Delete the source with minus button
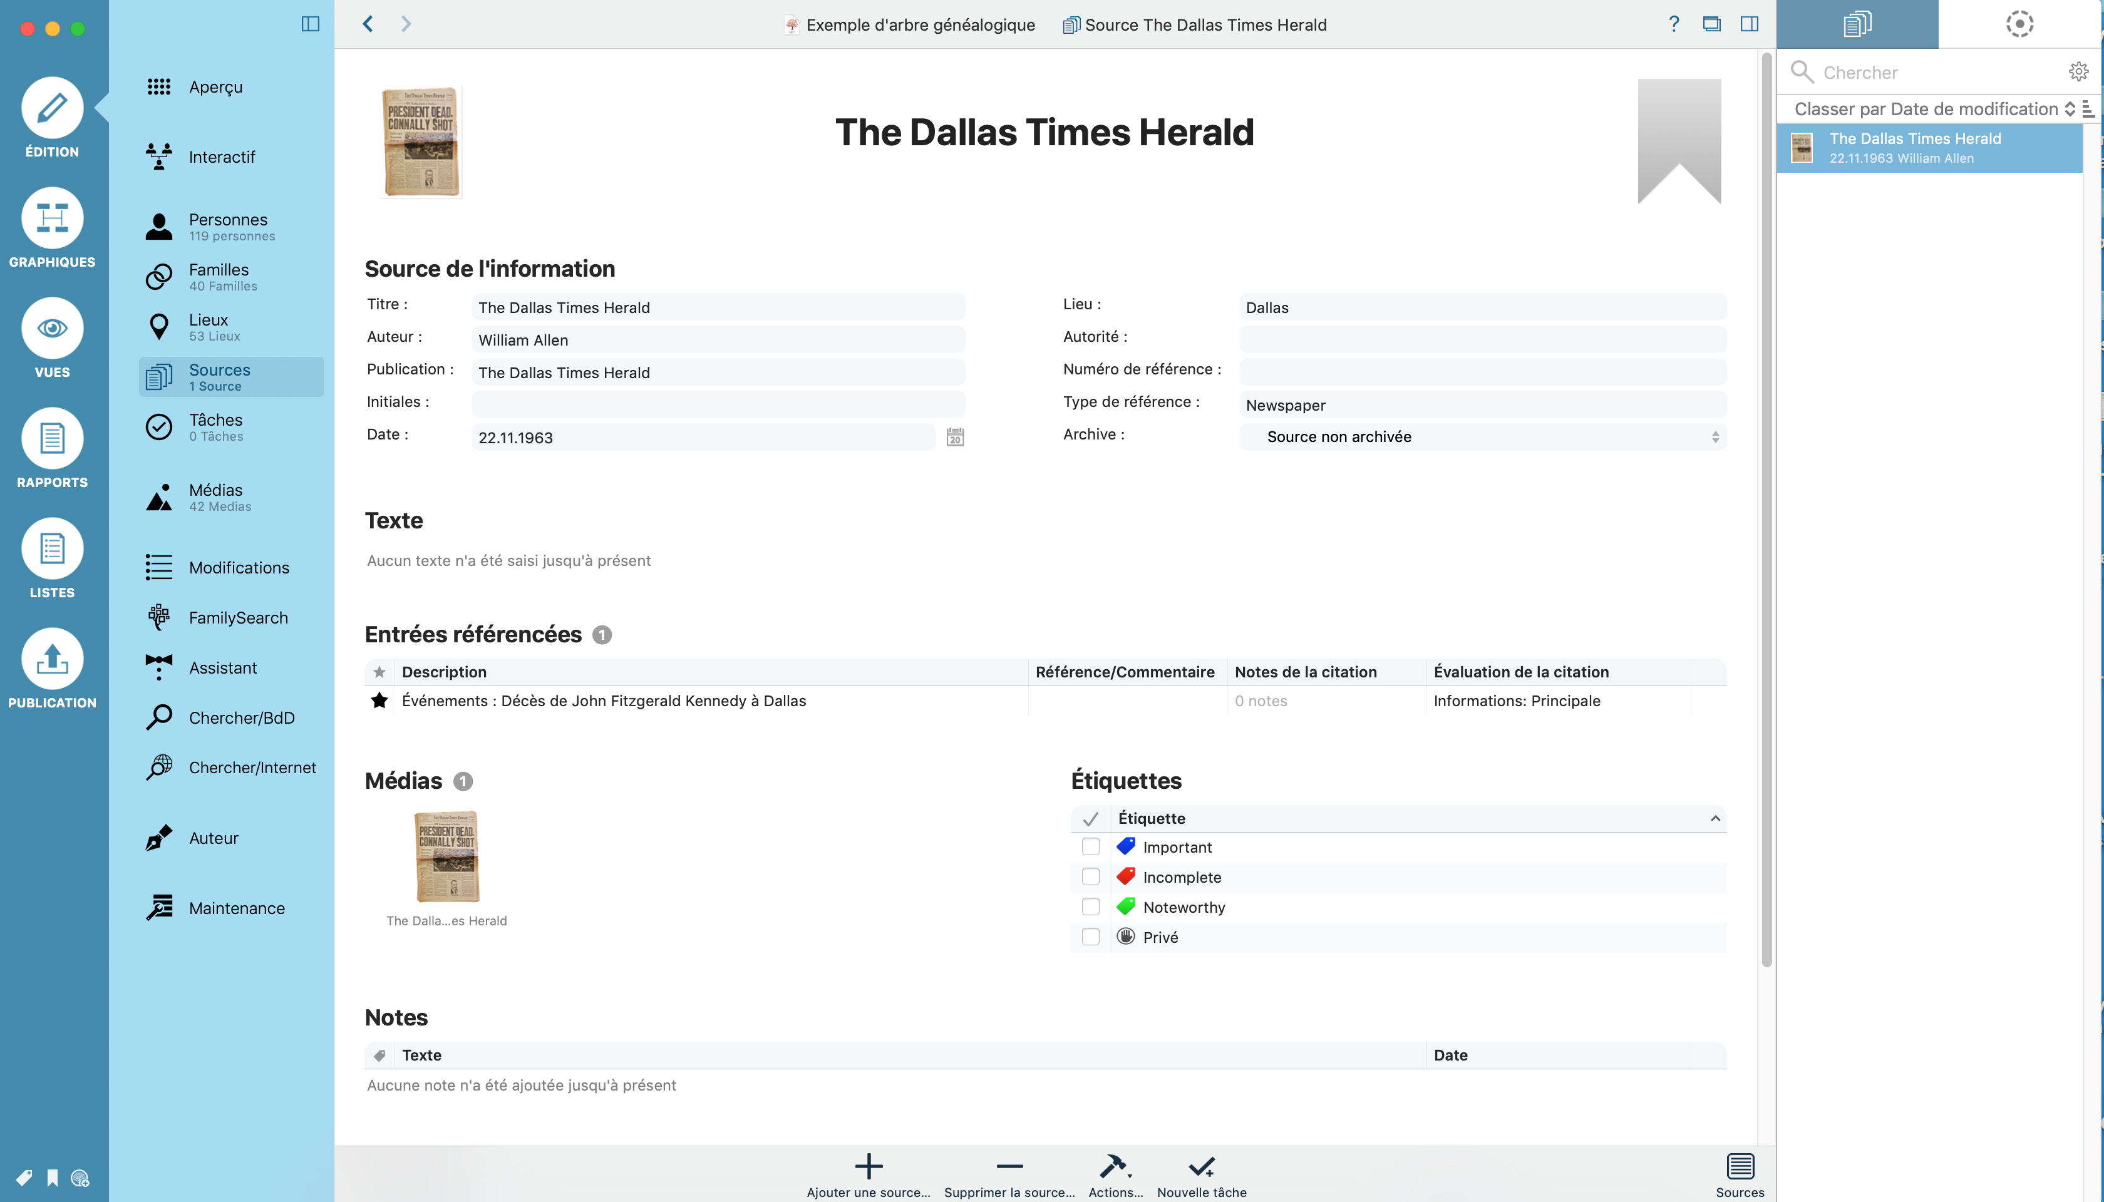The width and height of the screenshot is (2104, 1202). pos(1009,1174)
